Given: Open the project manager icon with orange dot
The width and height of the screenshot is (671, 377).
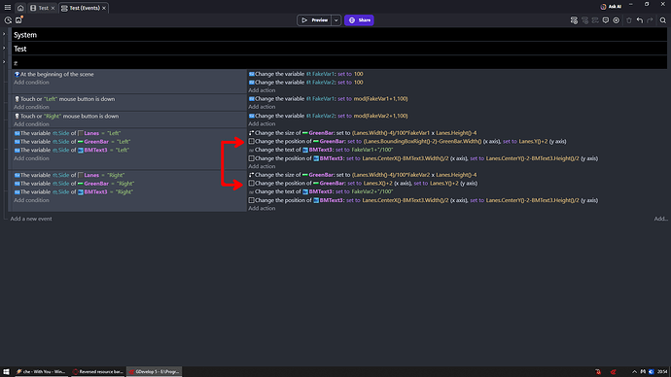Looking at the screenshot, I should [18, 20].
